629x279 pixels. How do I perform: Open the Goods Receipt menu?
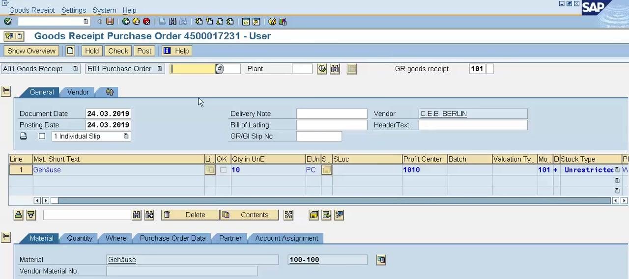32,10
